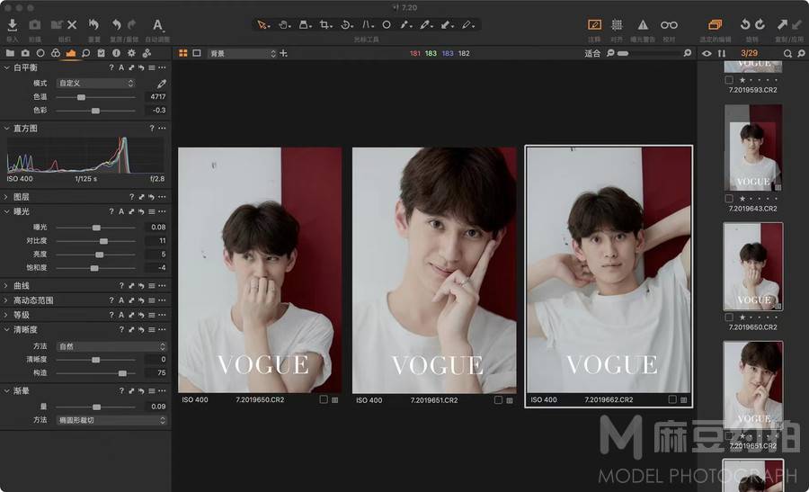Click the Rotate left icon
Image resolution: width=809 pixels, height=492 pixels.
click(x=744, y=25)
